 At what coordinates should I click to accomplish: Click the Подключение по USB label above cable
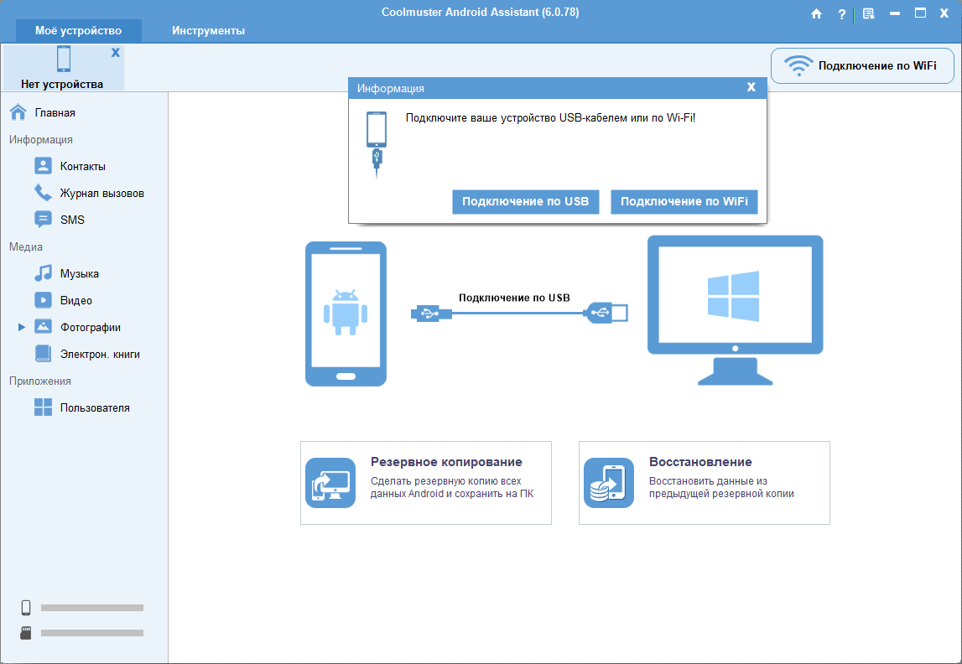coord(514,298)
